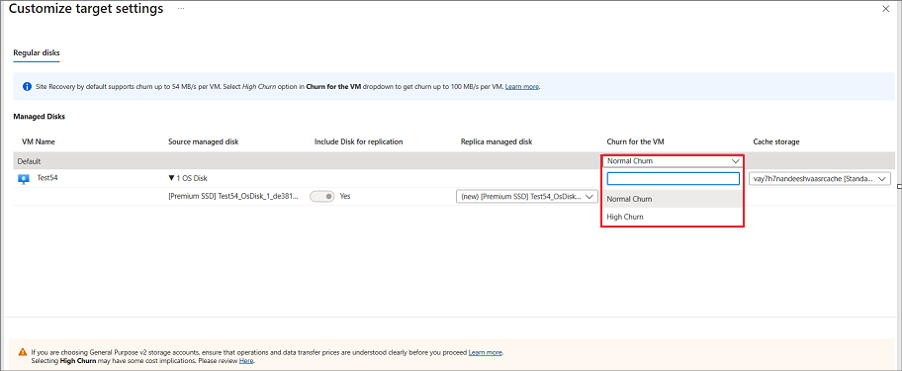
Task: Click the Test54 VM icon
Action: coord(24,179)
